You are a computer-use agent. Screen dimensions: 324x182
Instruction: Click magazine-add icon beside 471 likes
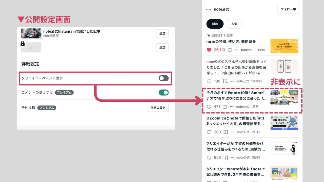coord(225,107)
